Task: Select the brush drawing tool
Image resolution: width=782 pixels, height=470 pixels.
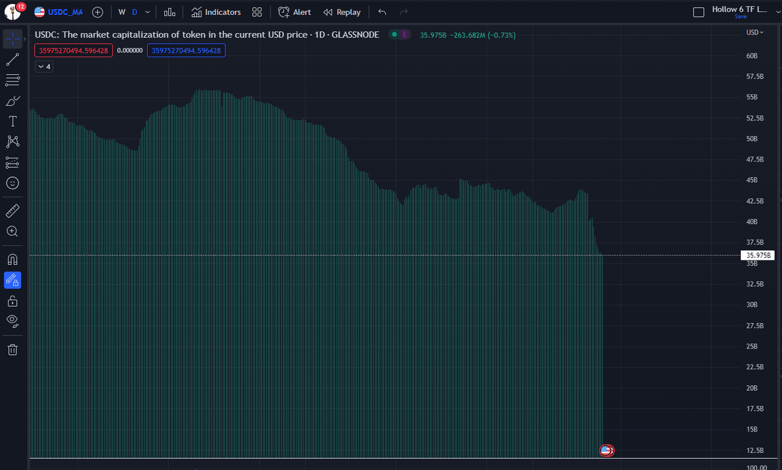Action: point(12,101)
